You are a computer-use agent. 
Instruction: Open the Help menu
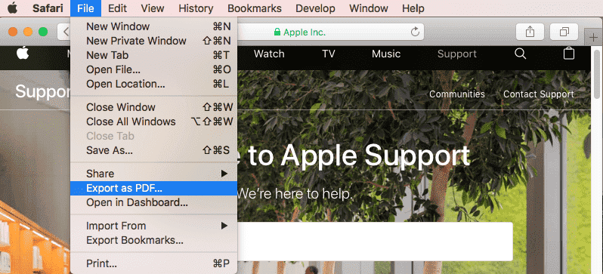pos(413,8)
